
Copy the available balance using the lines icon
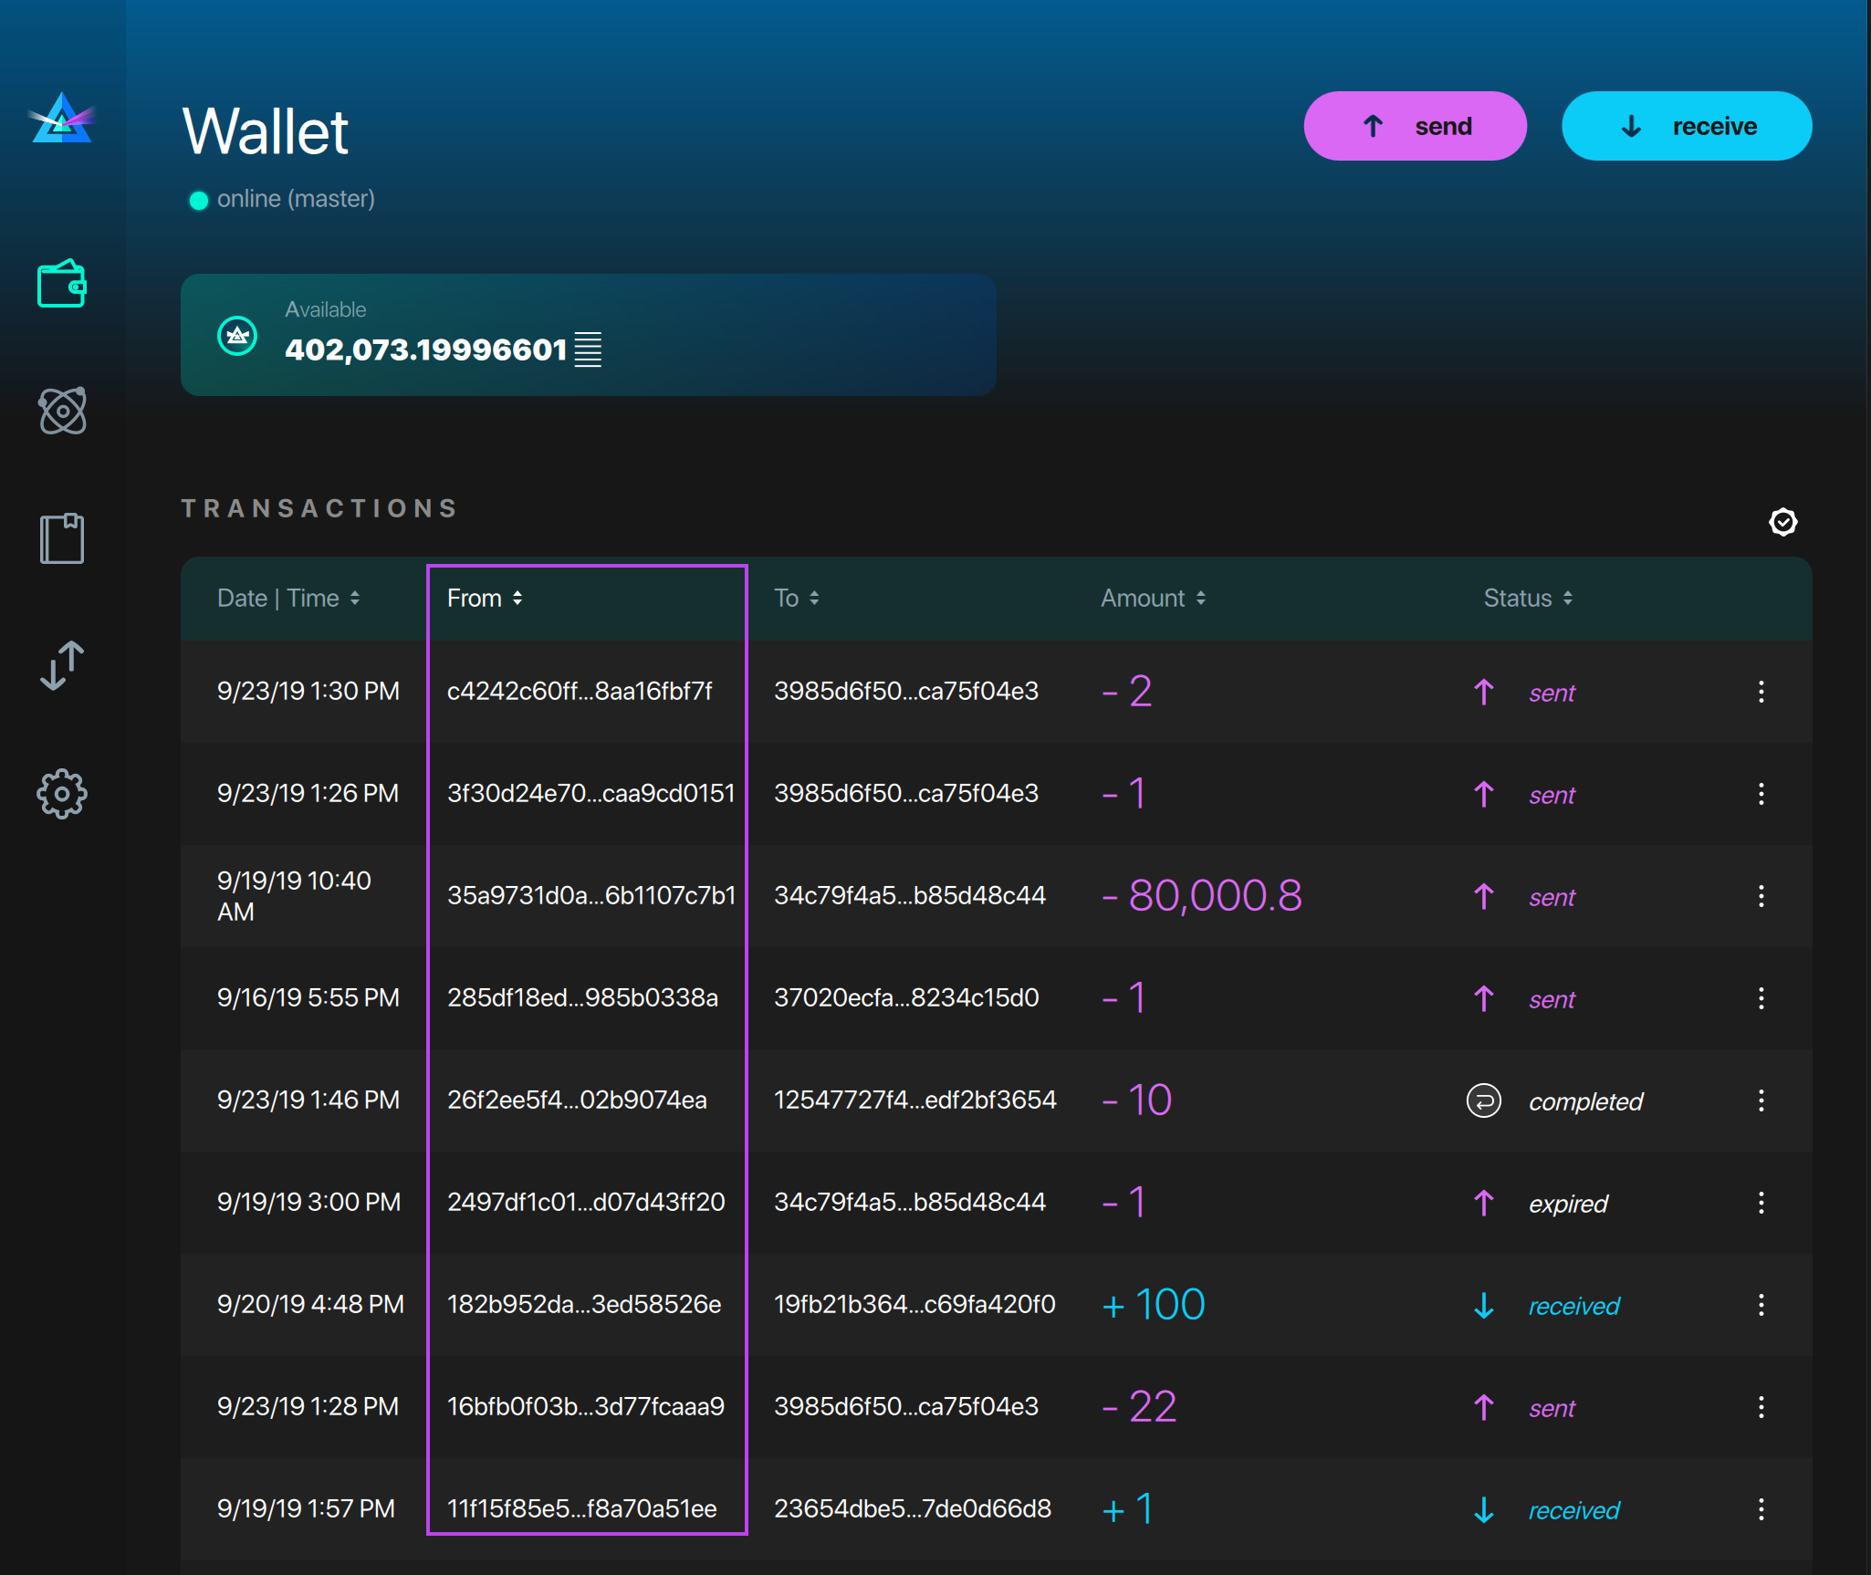(x=589, y=349)
